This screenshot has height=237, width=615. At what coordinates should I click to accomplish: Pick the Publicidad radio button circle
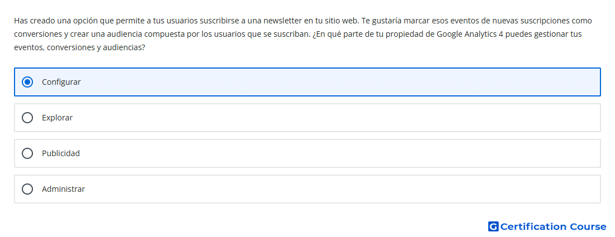point(27,153)
